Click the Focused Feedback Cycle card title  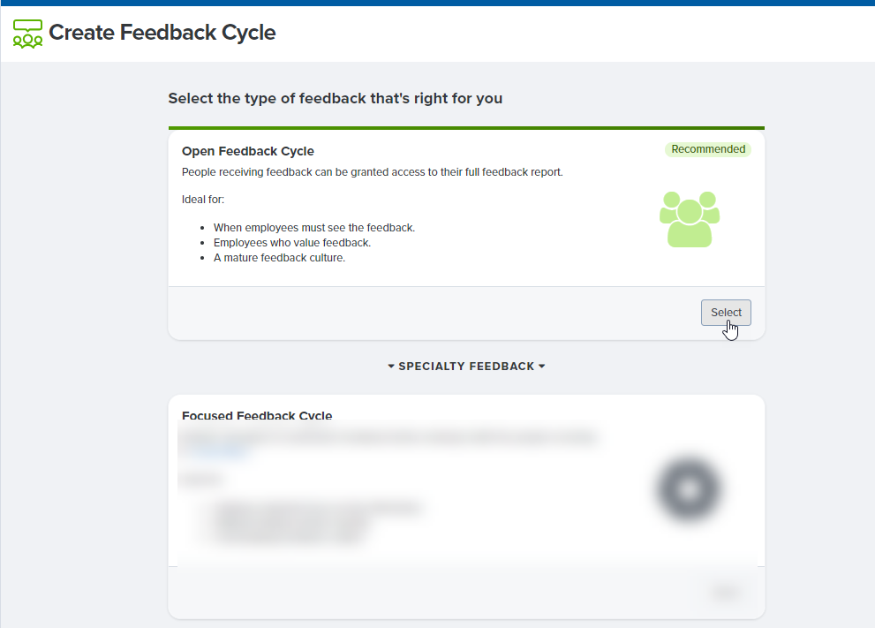pyautogui.click(x=257, y=416)
